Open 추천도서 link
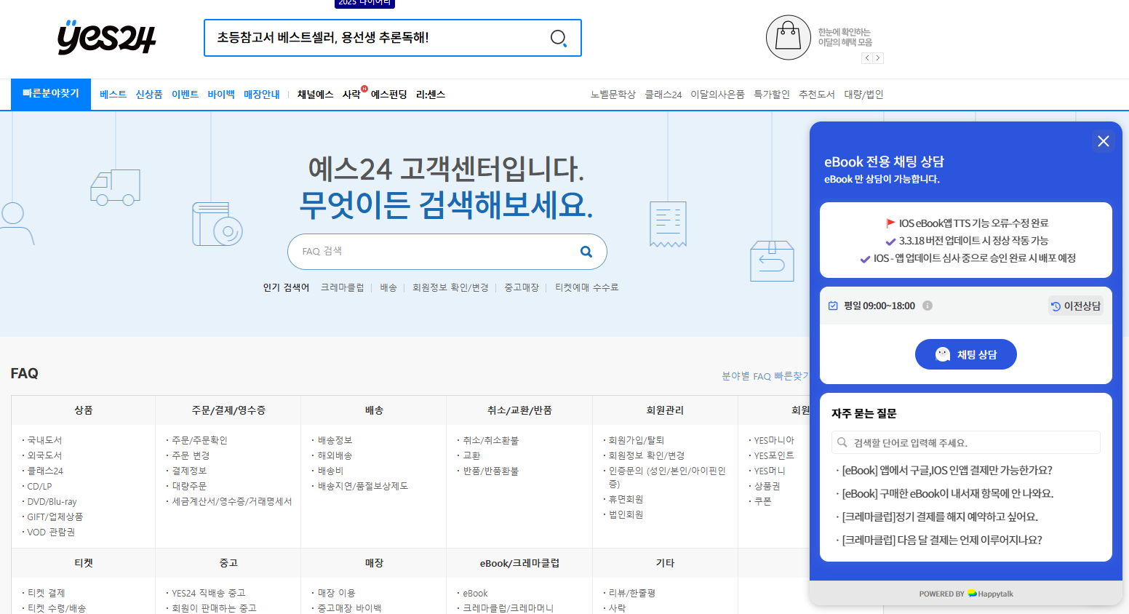The height and width of the screenshot is (614, 1129). pyautogui.click(x=817, y=95)
